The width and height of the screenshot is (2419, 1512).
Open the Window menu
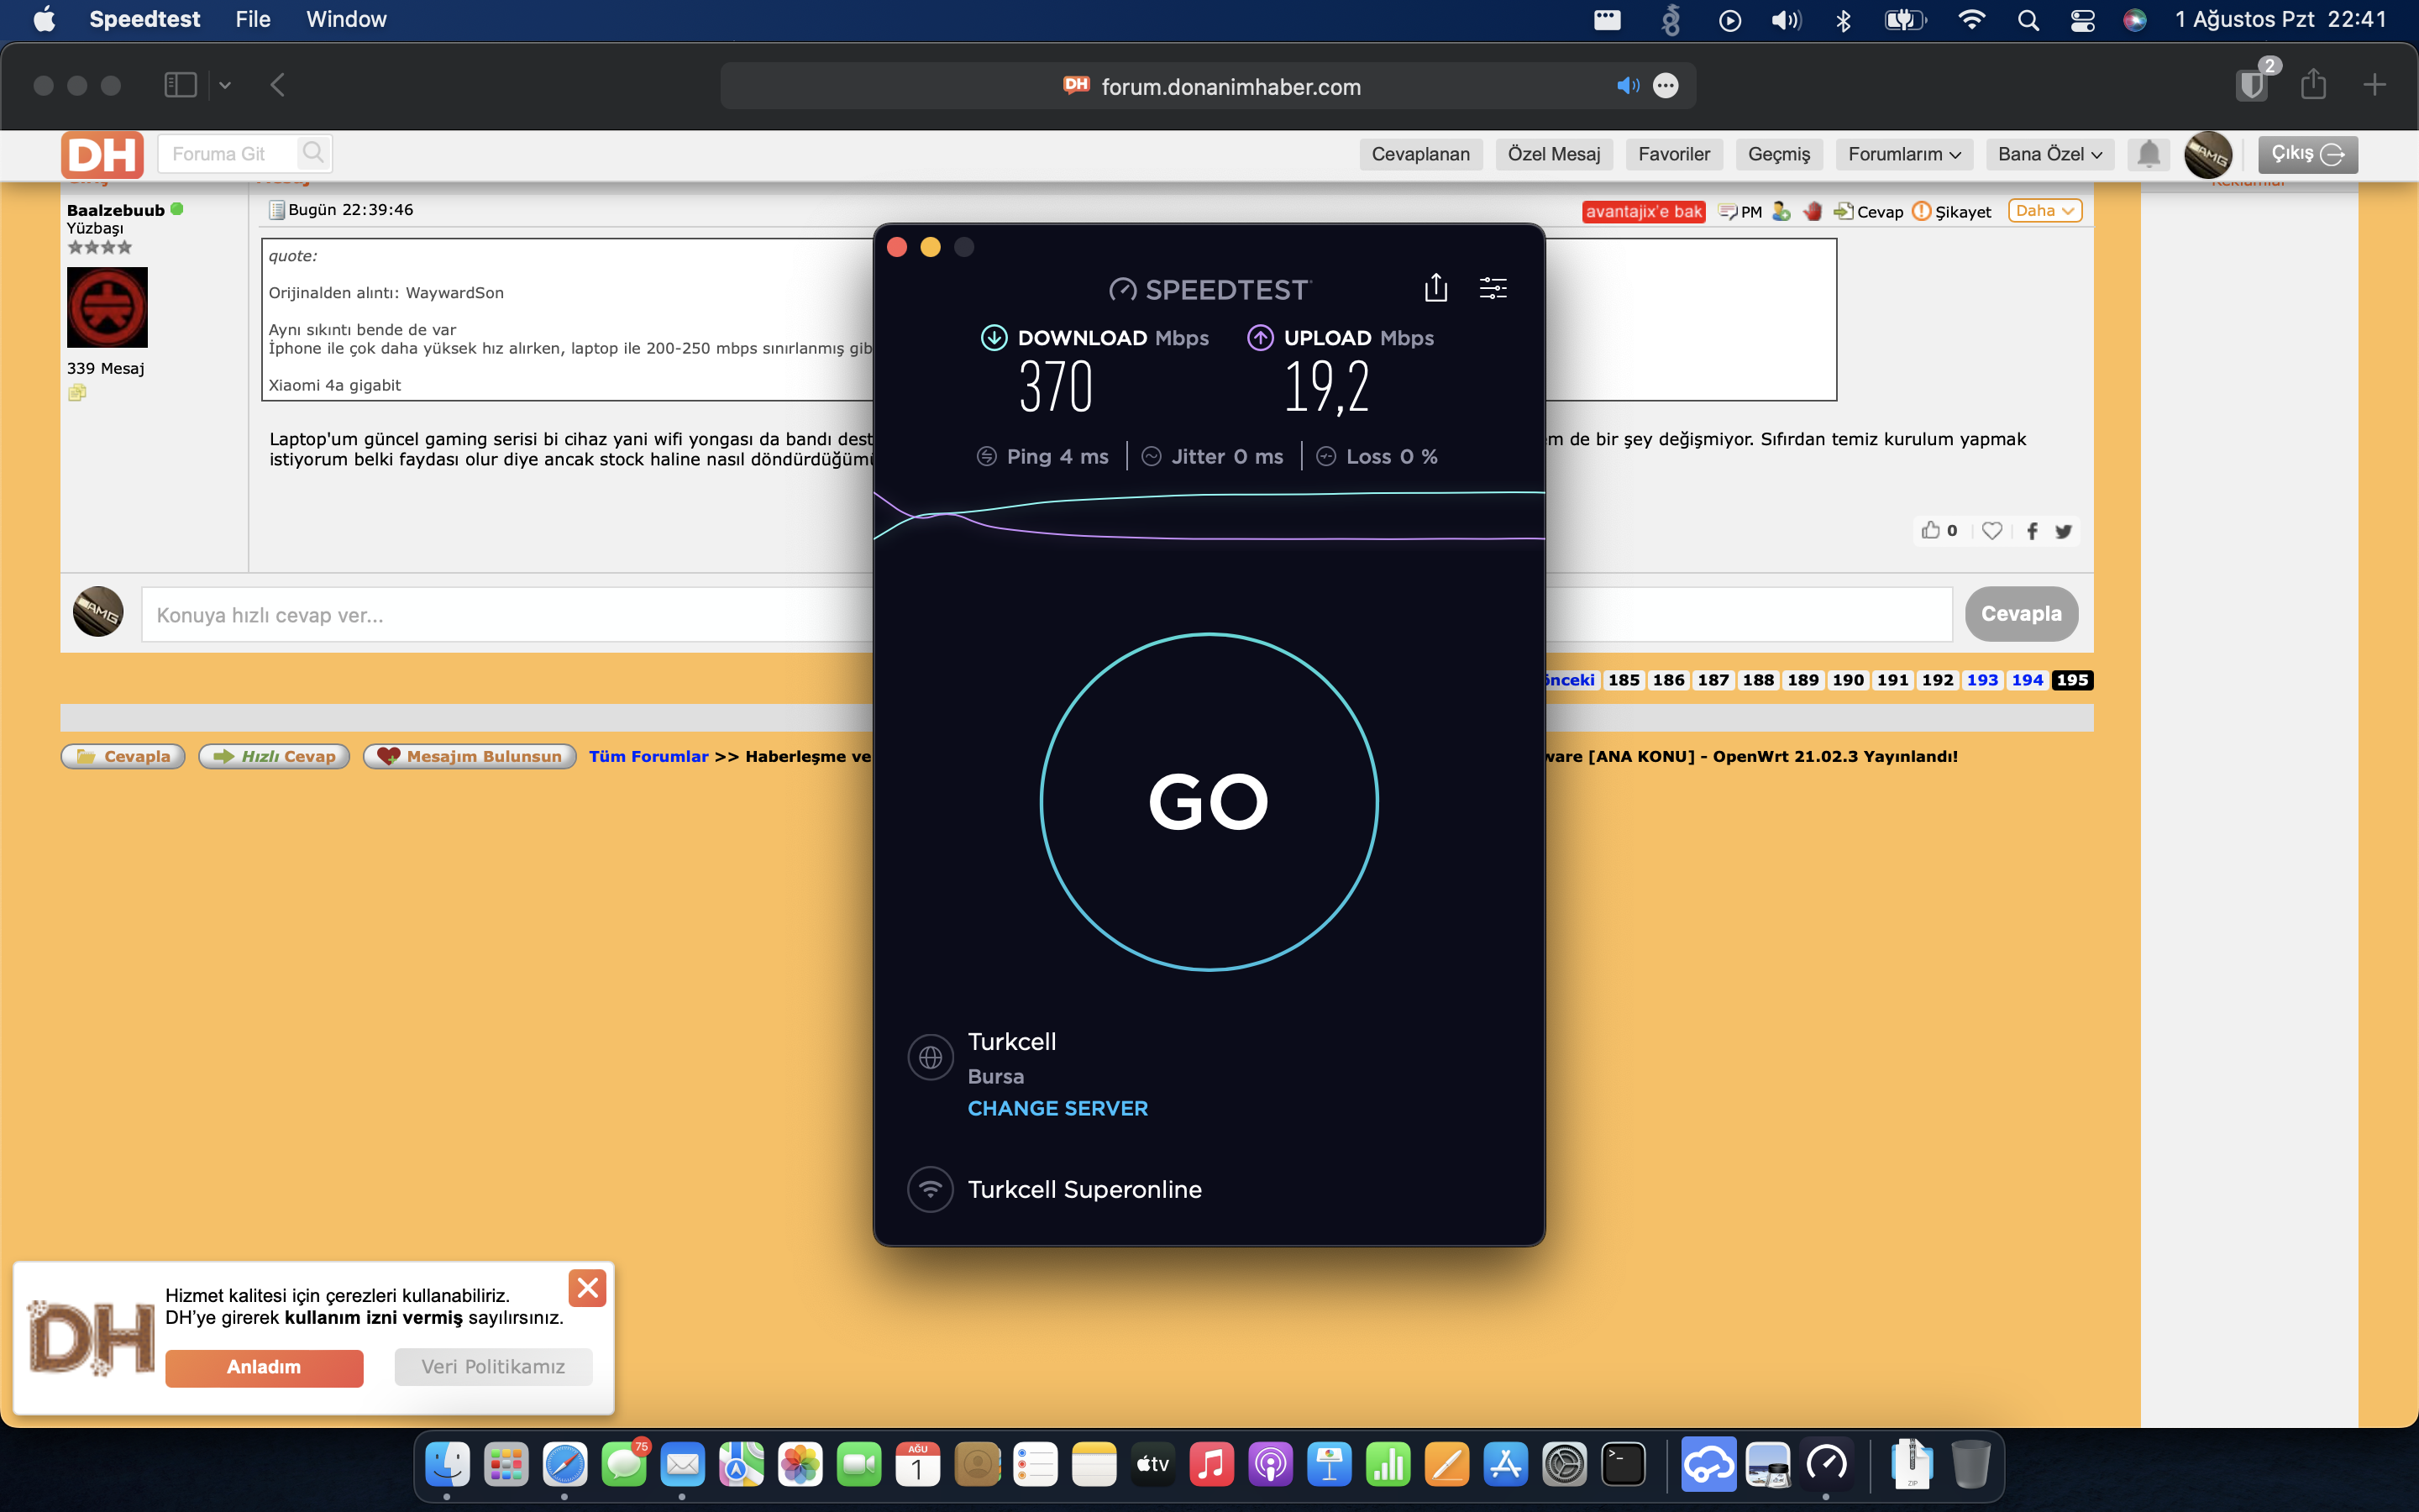click(x=346, y=19)
